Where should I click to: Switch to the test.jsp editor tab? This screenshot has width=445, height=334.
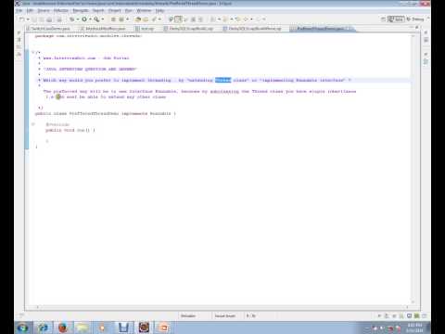click(145, 29)
